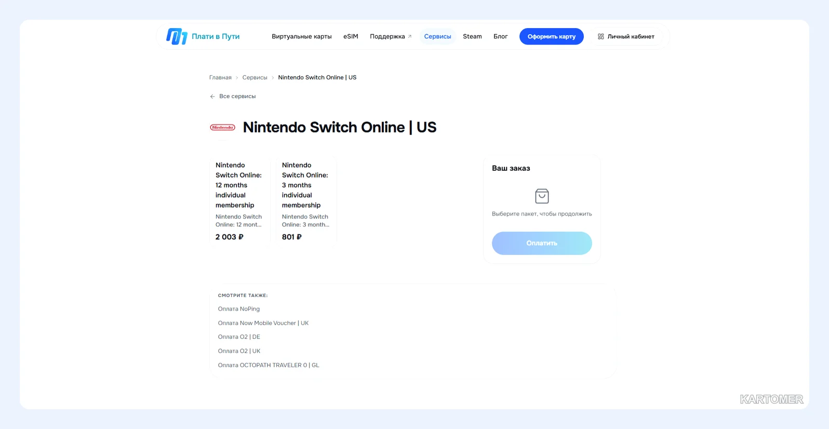This screenshot has height=429, width=829.
Task: Go to the Сервисы section
Action: coord(437,36)
